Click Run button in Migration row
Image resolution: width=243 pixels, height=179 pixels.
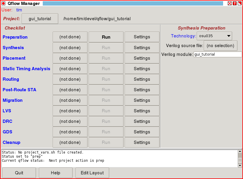(106, 100)
